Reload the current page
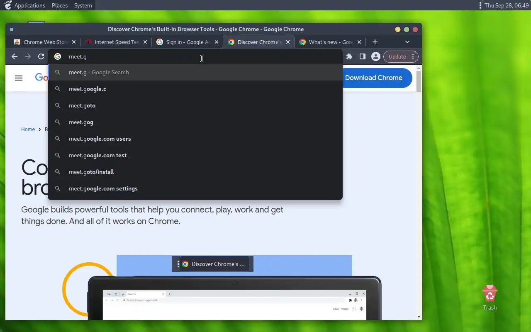This screenshot has height=332, width=531. tap(41, 56)
